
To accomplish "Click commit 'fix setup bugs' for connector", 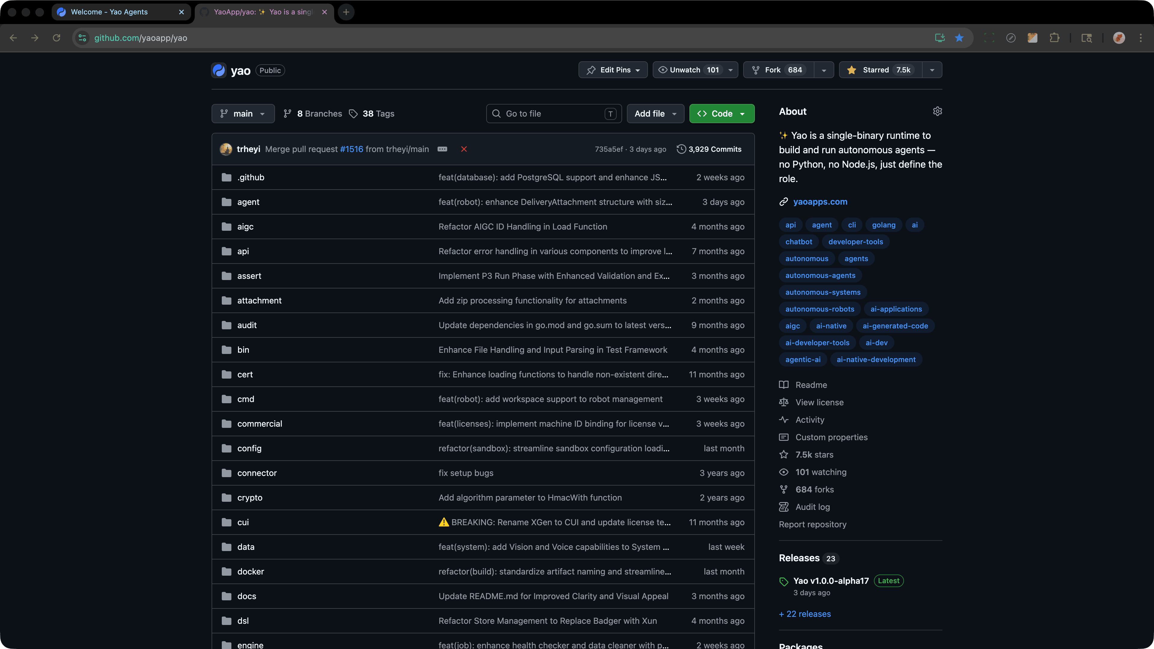I will (466, 473).
